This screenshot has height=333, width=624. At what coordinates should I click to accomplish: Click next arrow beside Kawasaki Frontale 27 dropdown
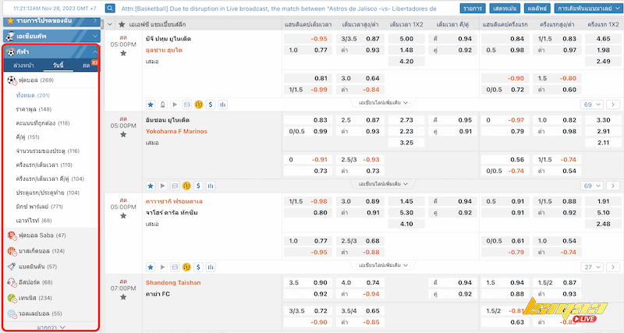coord(613,267)
